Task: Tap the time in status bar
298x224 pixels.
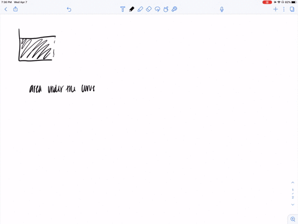Action: (x=6, y=2)
